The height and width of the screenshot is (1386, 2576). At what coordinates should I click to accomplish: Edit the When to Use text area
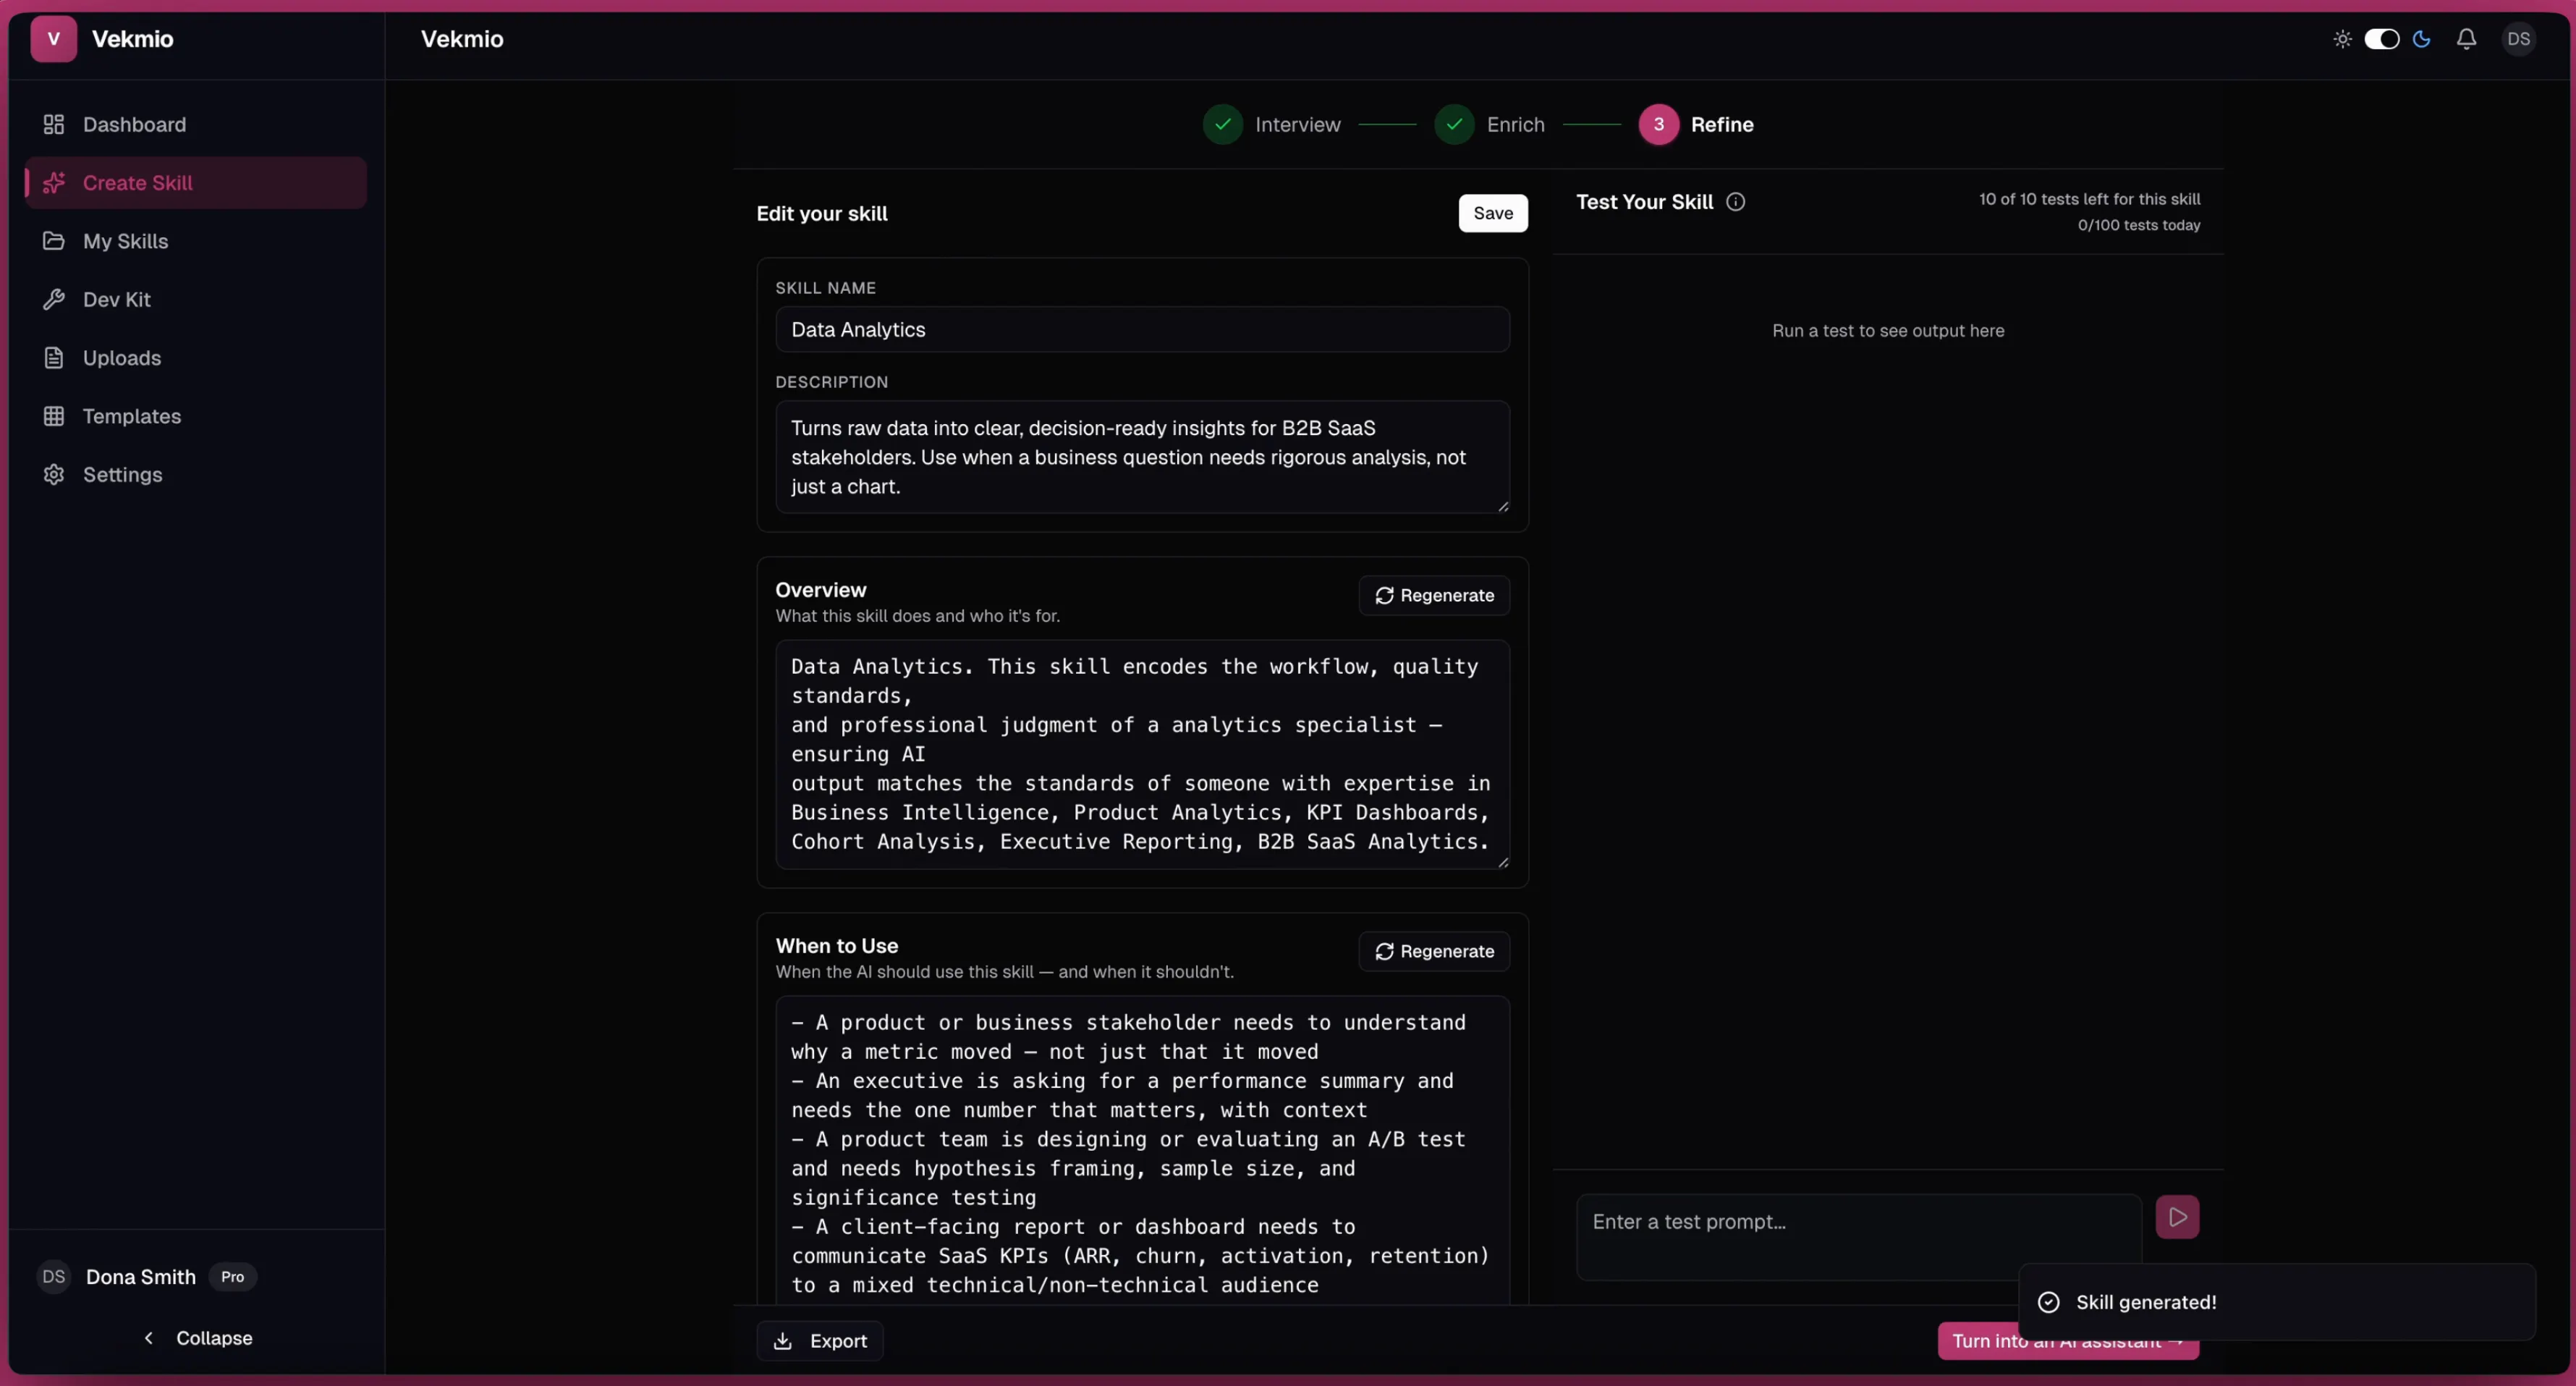pyautogui.click(x=1142, y=1150)
